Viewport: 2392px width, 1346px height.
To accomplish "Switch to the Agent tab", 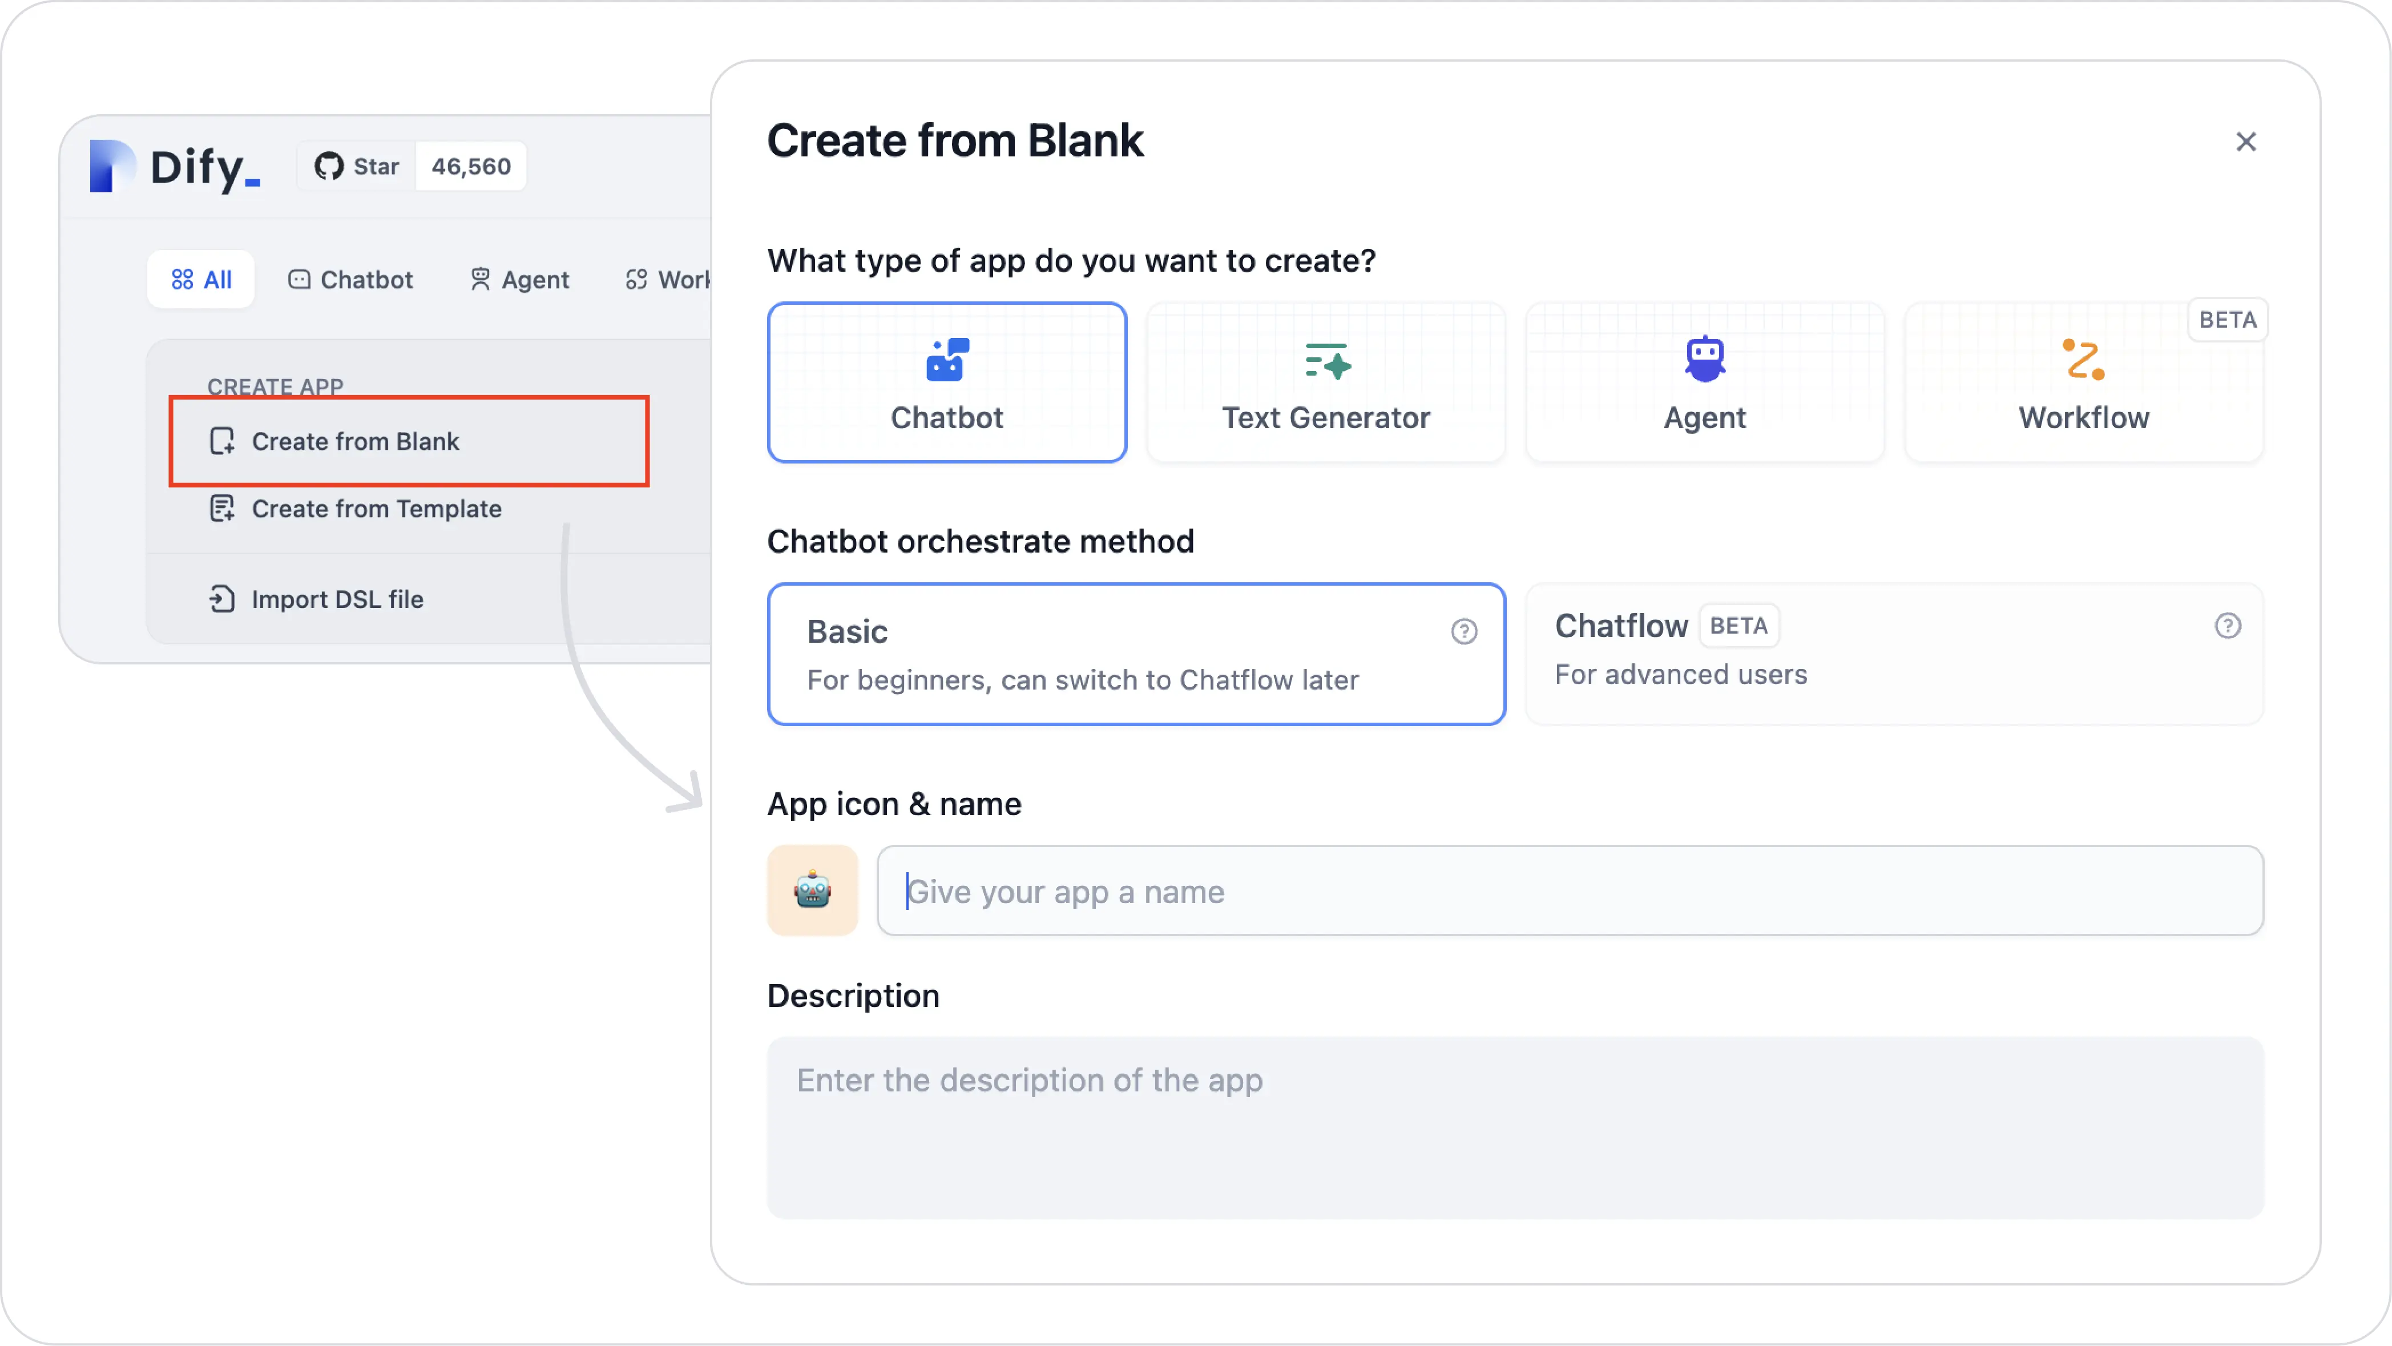I will pos(519,280).
